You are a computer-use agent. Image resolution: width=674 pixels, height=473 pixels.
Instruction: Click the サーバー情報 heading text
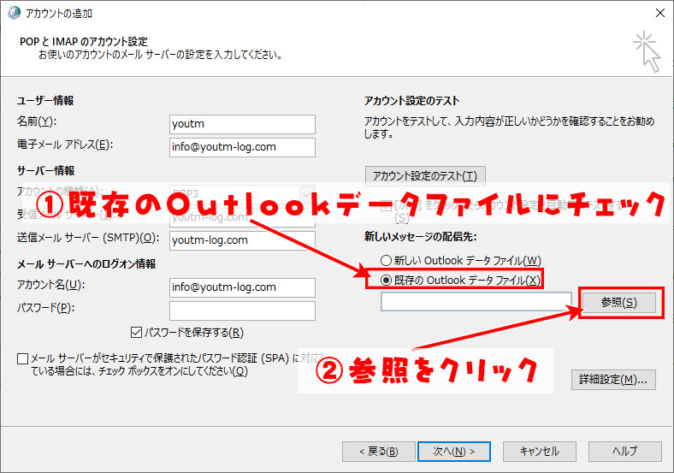[45, 171]
